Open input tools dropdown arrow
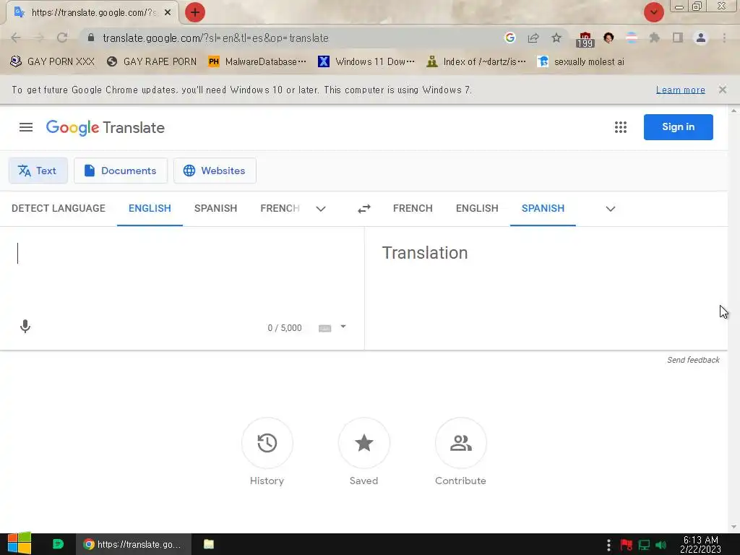This screenshot has height=555, width=740. [x=343, y=327]
